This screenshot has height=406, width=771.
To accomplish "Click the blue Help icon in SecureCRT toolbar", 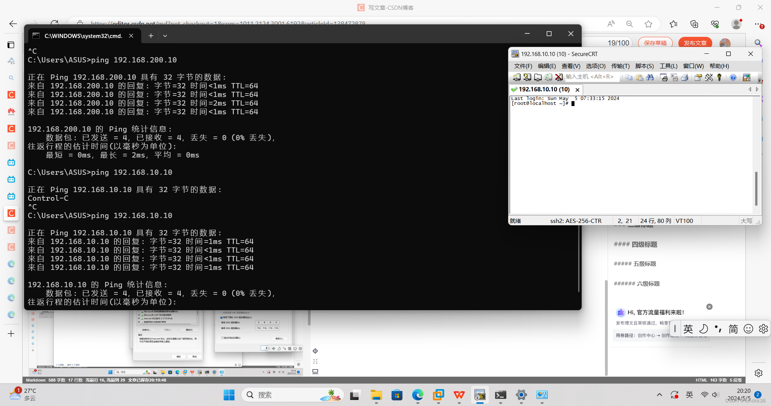I will [x=733, y=77].
